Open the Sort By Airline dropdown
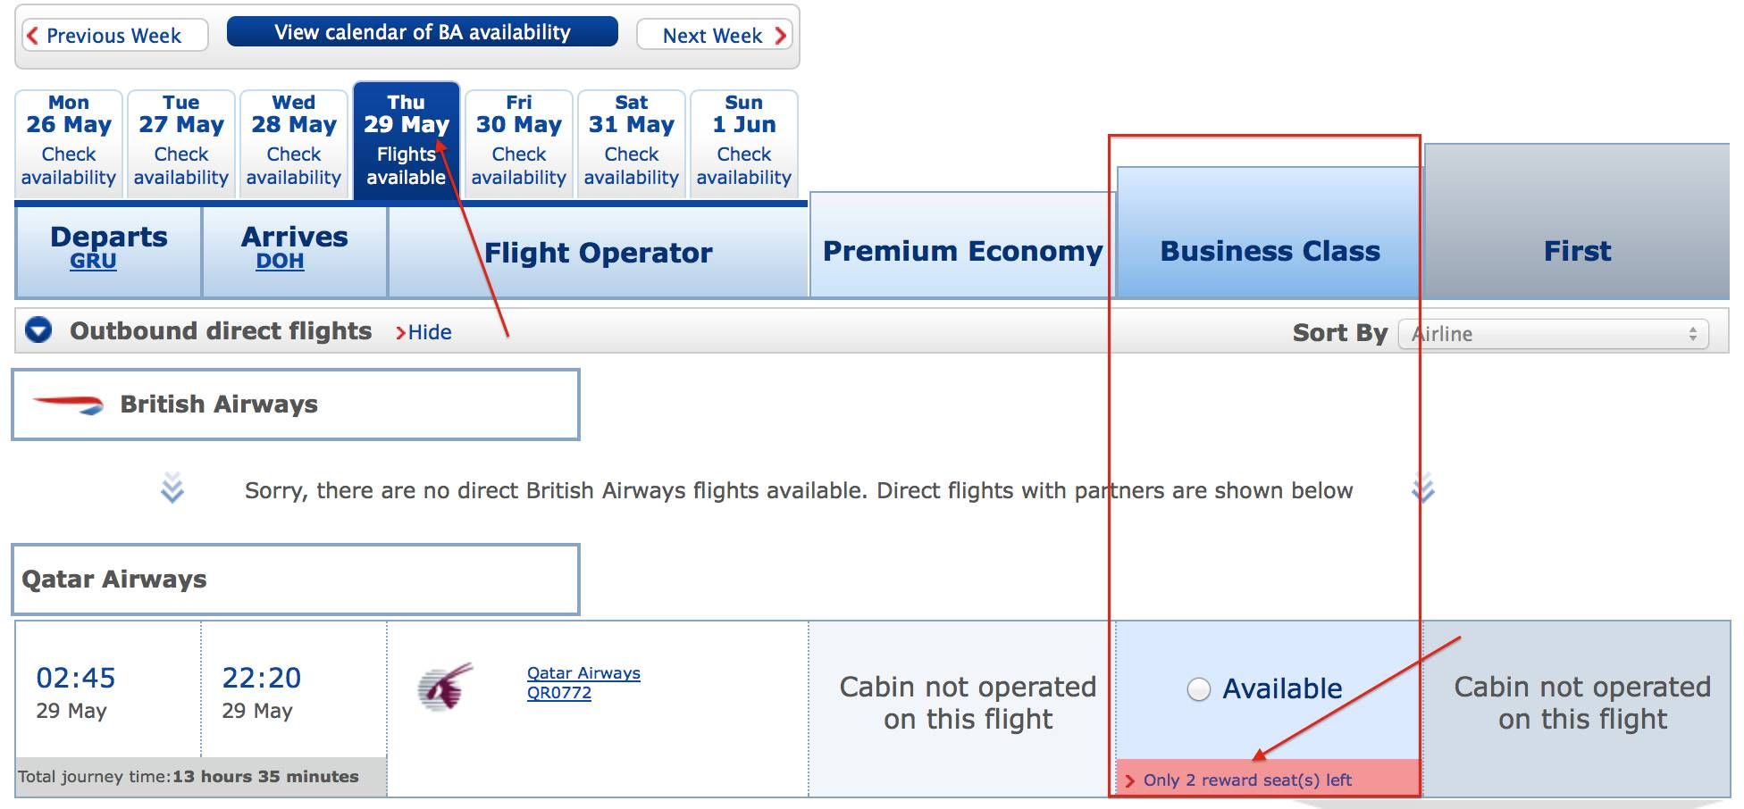 (x=1553, y=334)
